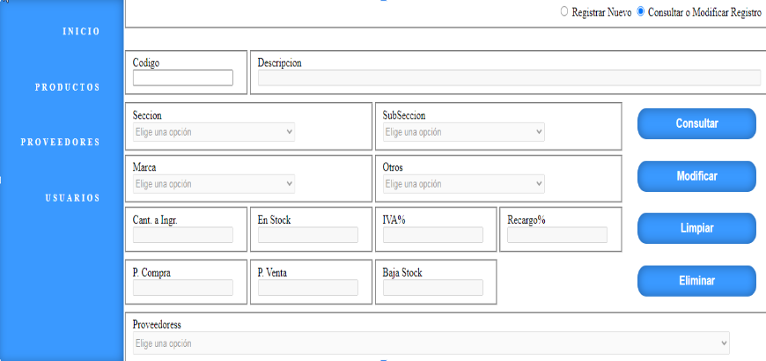Open the Seccion dropdown
The image size is (766, 361).
(214, 132)
